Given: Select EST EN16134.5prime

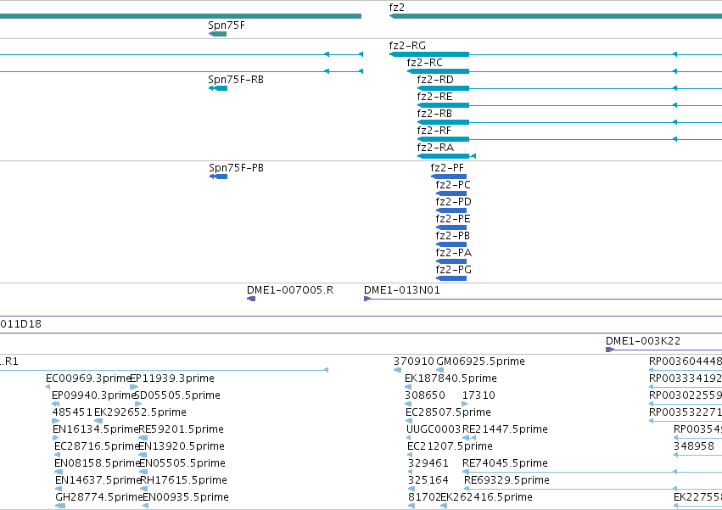Looking at the screenshot, I should pos(96,429).
